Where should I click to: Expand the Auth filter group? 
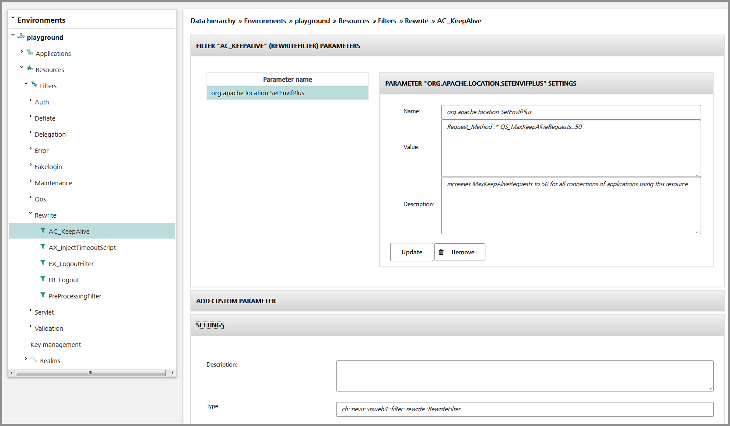[x=30, y=100]
